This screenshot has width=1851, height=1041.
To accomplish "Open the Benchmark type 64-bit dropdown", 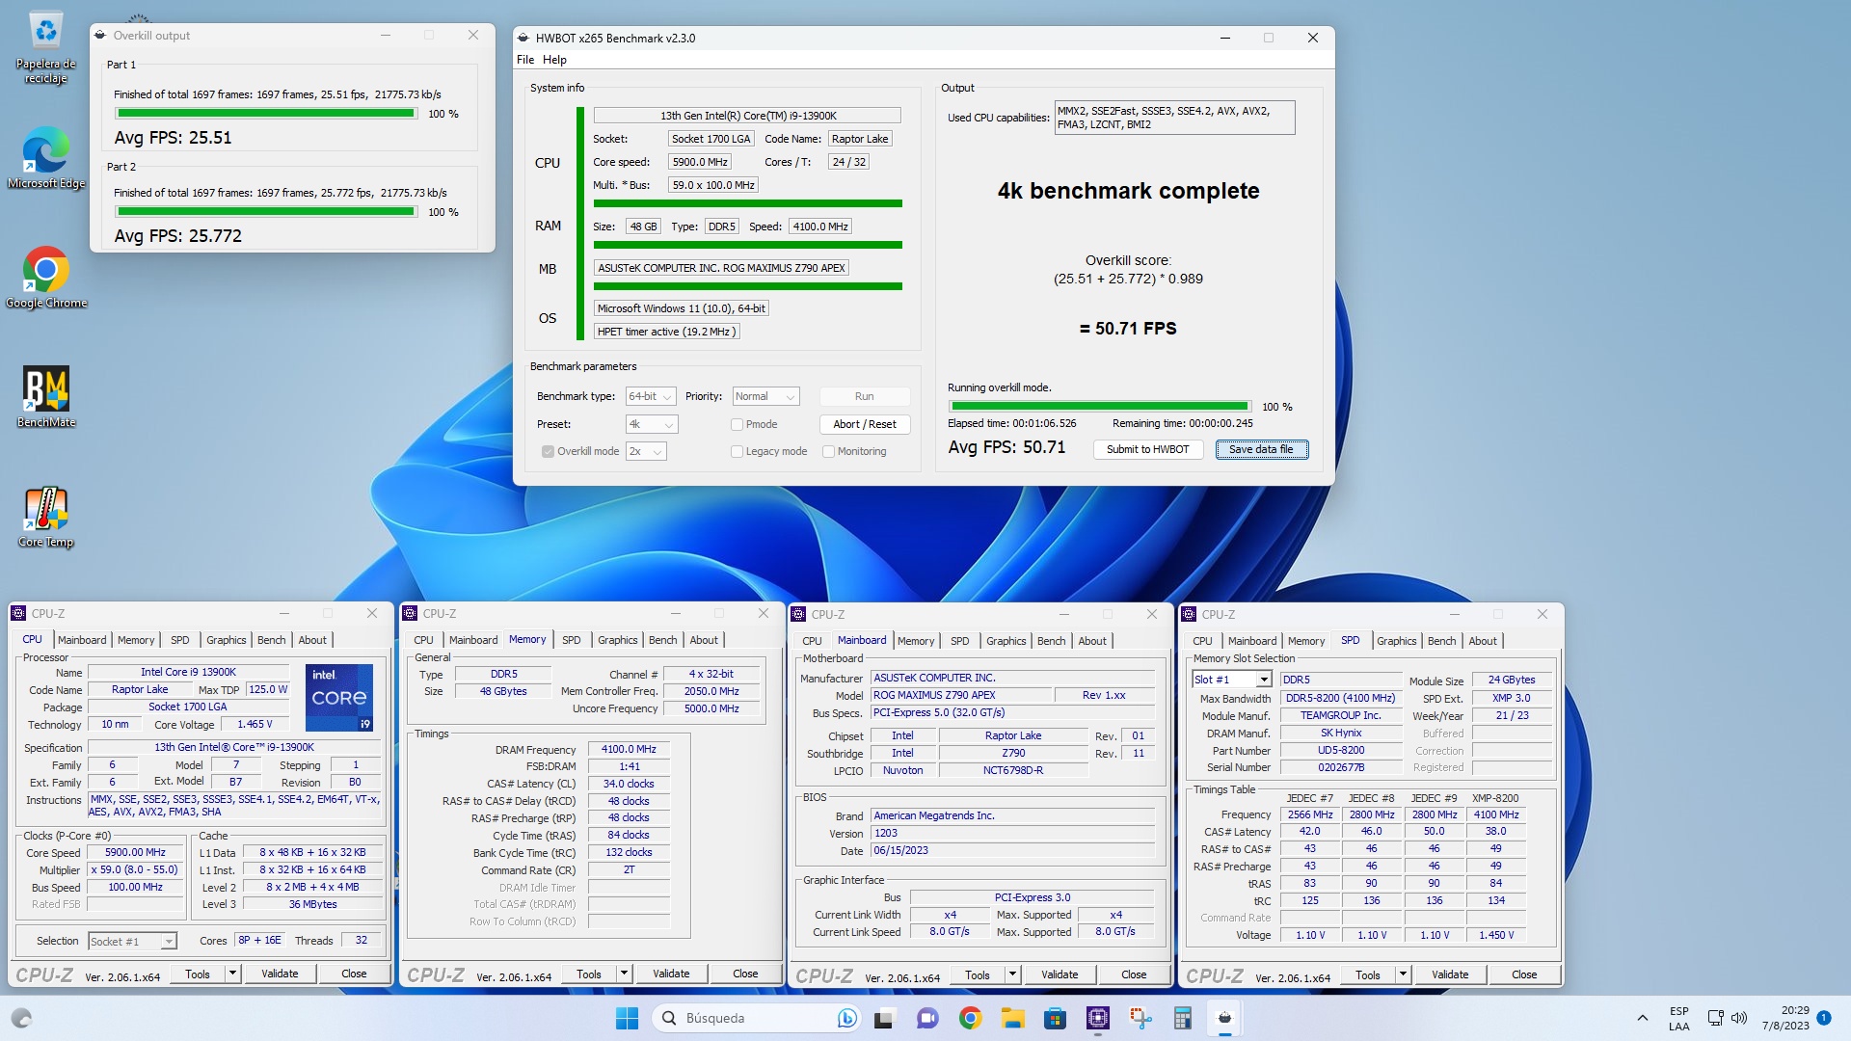I will 651,396.
